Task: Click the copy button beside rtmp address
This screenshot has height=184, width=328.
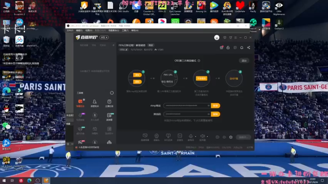Action: coord(216,105)
